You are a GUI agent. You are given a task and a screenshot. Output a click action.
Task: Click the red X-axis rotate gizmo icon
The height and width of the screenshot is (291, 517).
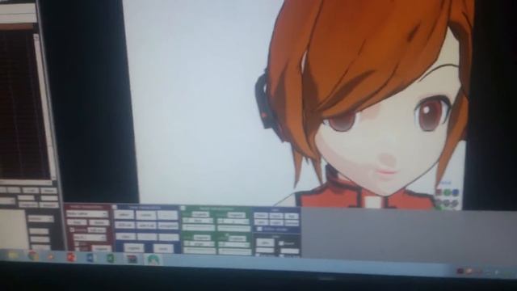439,192
